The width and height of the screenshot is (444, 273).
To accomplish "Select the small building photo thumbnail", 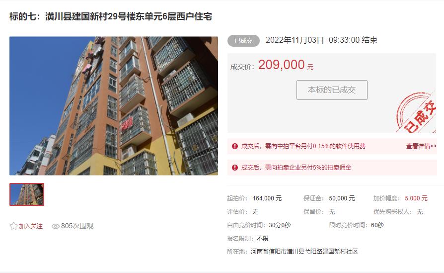I will 27,194.
